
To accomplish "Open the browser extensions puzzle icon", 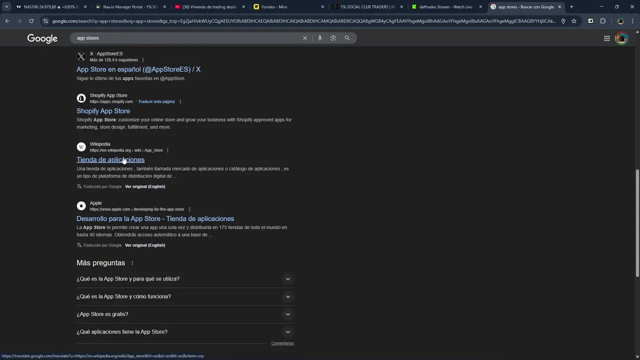I will tap(602, 21).
